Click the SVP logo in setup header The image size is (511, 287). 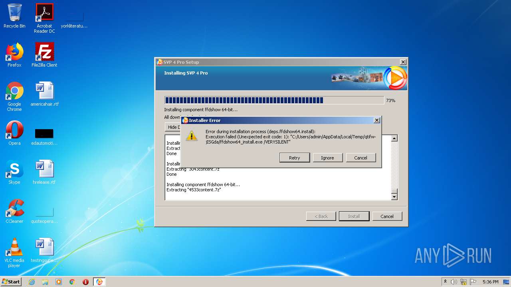pyautogui.click(x=395, y=78)
